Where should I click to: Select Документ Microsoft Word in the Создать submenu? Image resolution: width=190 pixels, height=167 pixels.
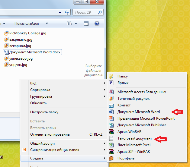[x=147, y=112]
